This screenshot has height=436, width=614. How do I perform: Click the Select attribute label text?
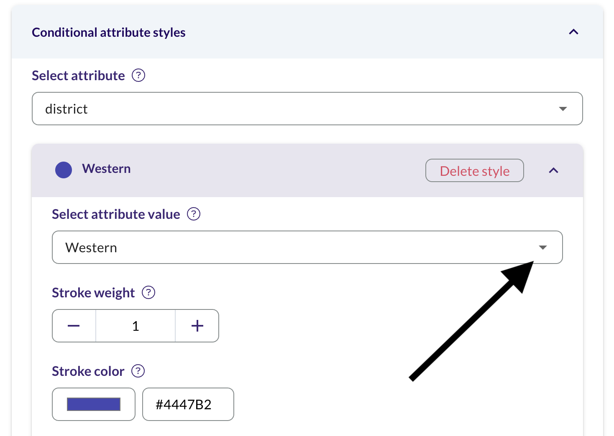point(79,76)
